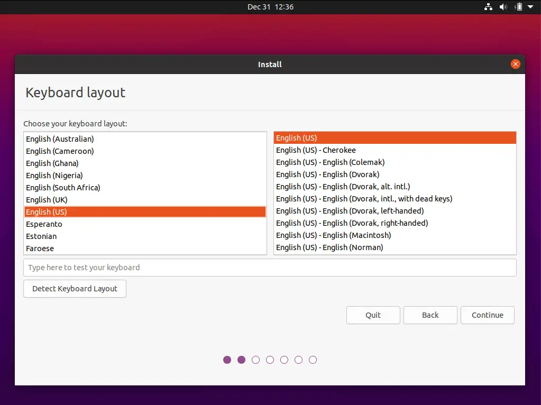Click Continue to proceed with installation
The width and height of the screenshot is (541, 405).
click(x=488, y=315)
